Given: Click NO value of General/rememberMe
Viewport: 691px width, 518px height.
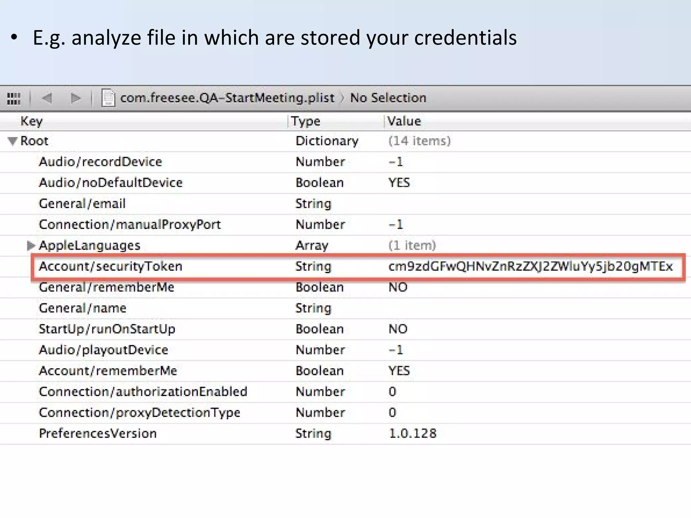Looking at the screenshot, I should tap(398, 287).
